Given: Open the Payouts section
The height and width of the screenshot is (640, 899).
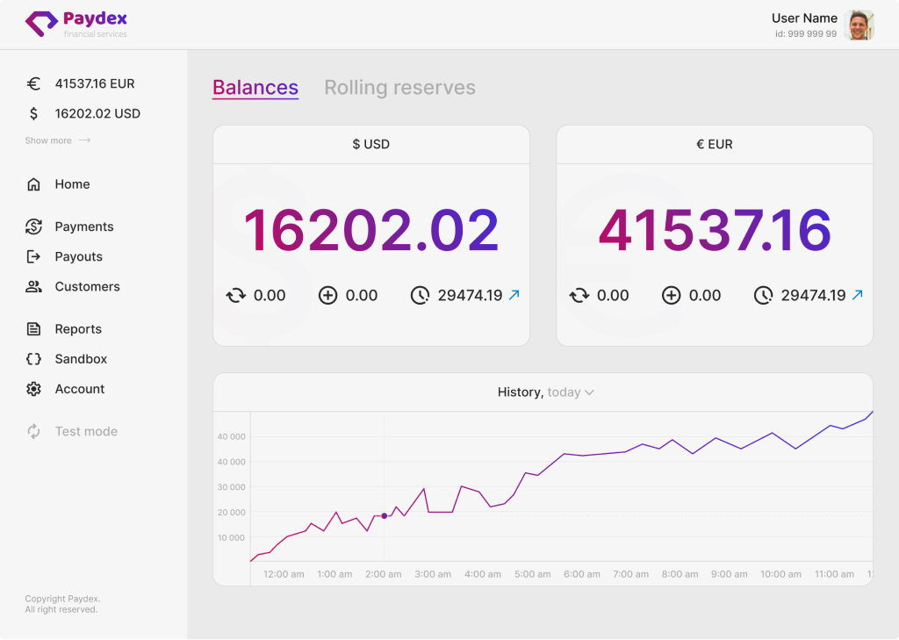Looking at the screenshot, I should (x=78, y=256).
